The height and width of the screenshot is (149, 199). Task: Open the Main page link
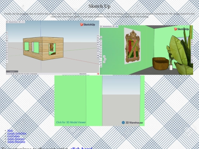point(10,130)
